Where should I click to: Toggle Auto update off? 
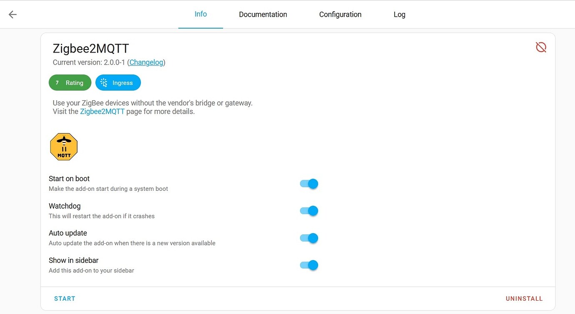[308, 238]
